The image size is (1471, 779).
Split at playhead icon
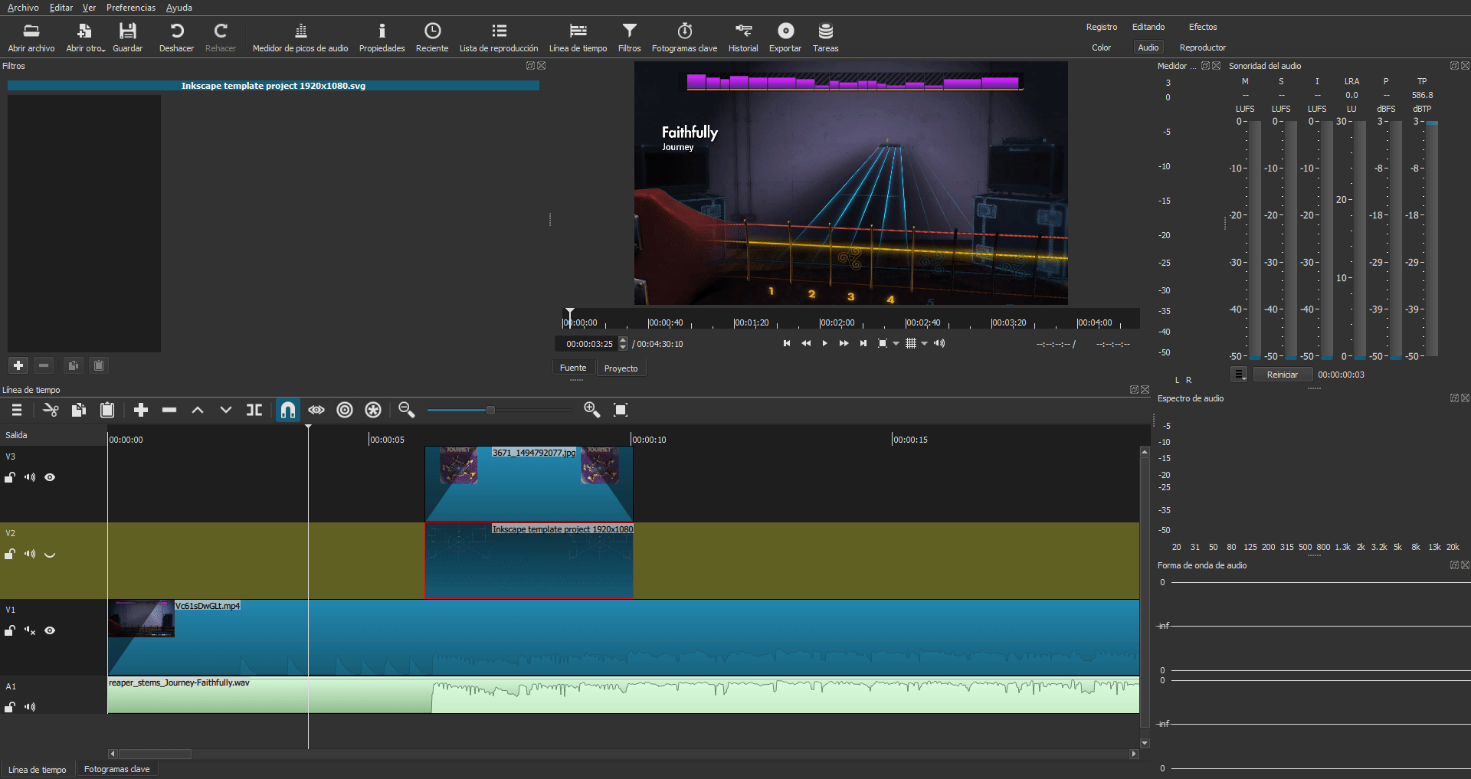coord(254,410)
